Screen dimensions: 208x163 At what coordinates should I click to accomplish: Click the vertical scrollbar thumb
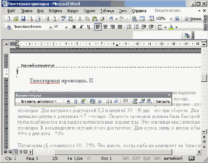(x=204, y=78)
